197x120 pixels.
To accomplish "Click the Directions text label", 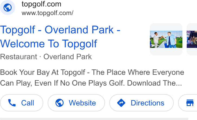I will coord(147,103).
